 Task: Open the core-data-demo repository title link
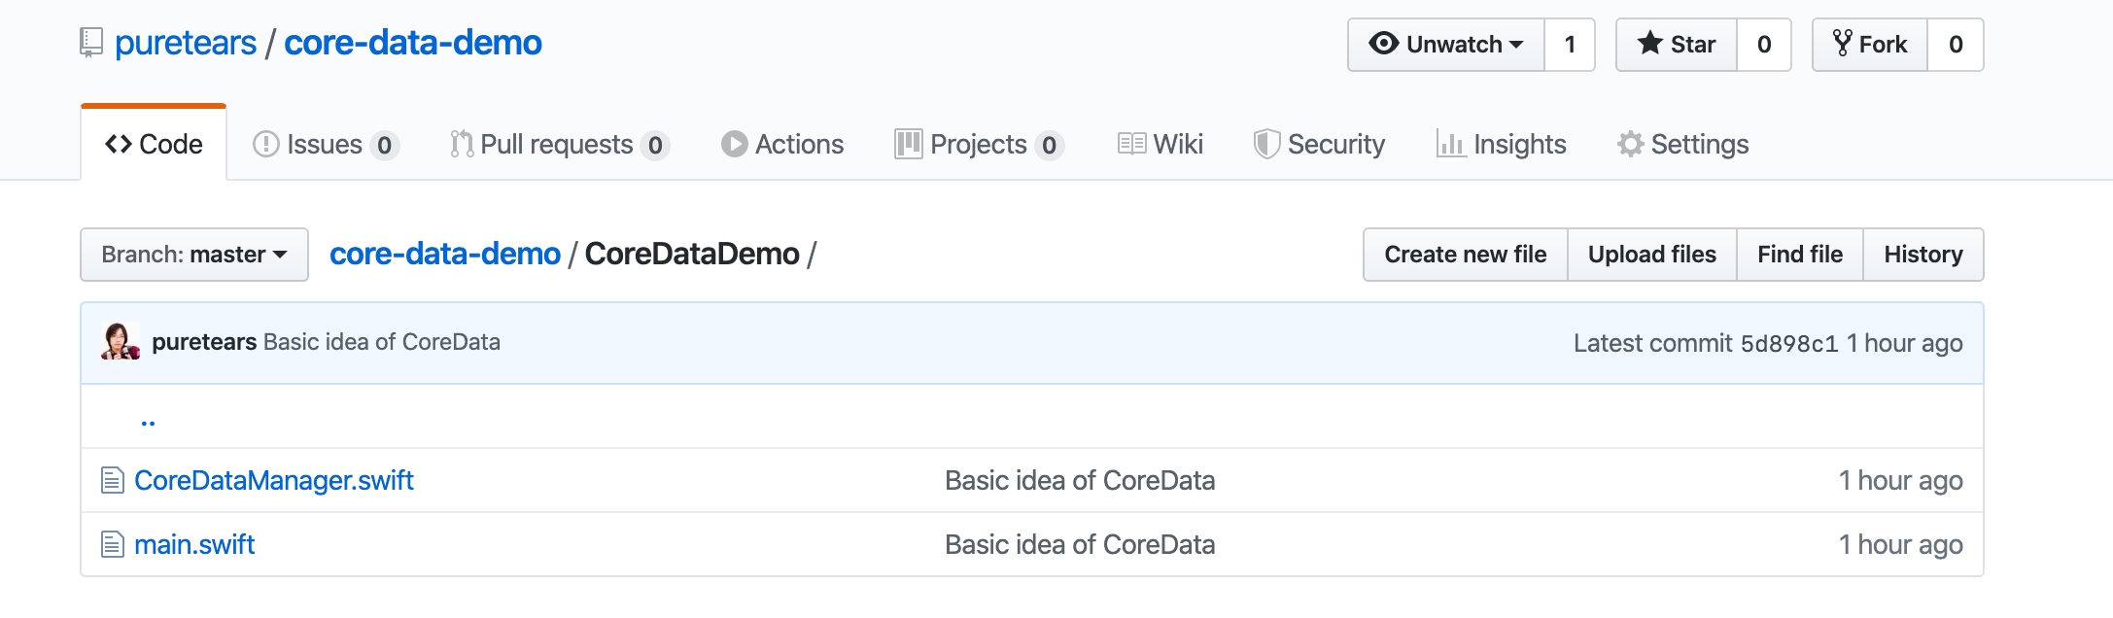[x=413, y=43]
